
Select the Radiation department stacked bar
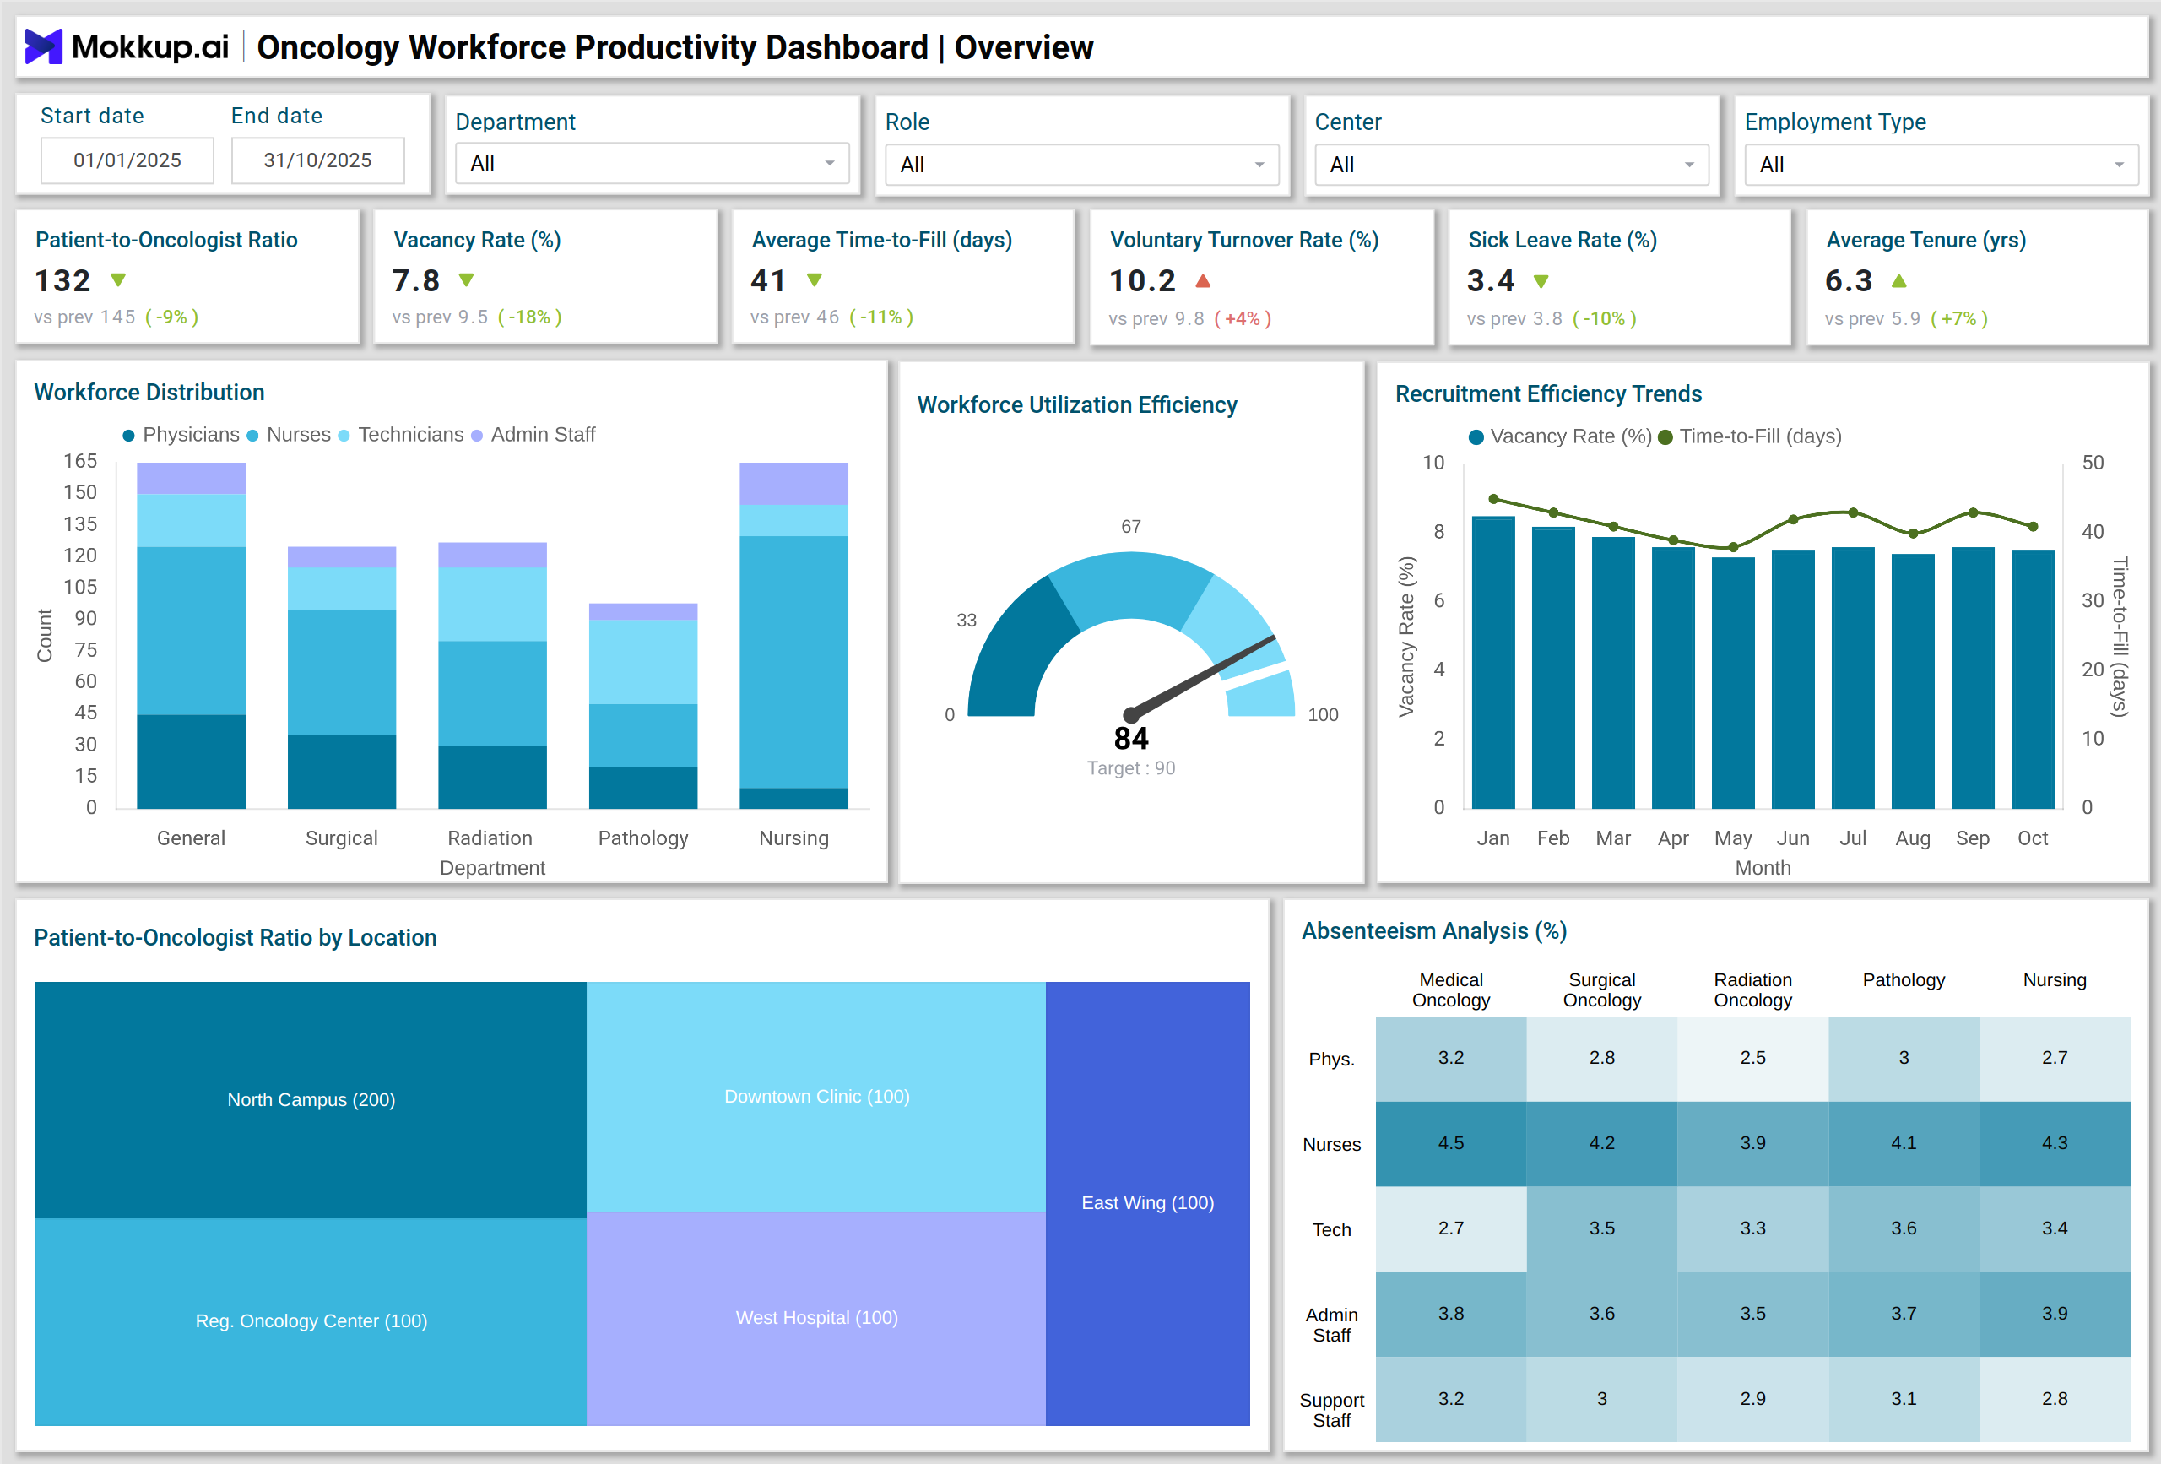(x=492, y=675)
